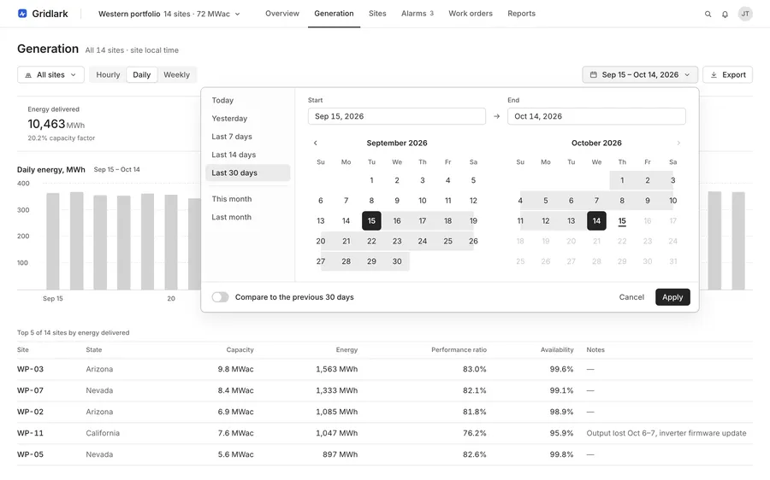The image size is (770, 480).
Task: Click site WP-02 in the table
Action: pos(30,412)
